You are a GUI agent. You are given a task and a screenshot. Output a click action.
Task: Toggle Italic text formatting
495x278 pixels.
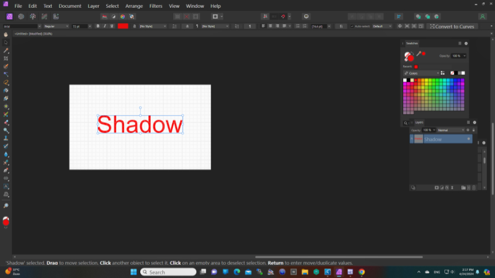pyautogui.click(x=105, y=26)
